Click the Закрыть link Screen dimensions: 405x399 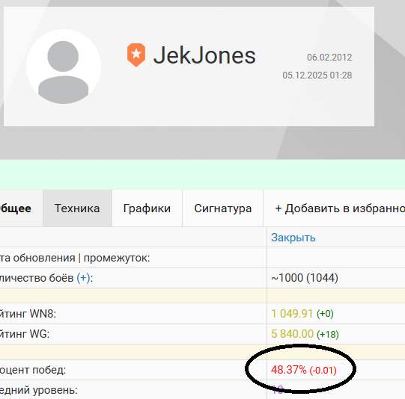tap(293, 238)
